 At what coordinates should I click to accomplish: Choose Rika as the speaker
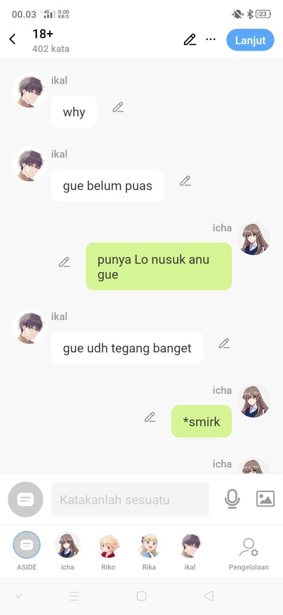click(x=149, y=551)
